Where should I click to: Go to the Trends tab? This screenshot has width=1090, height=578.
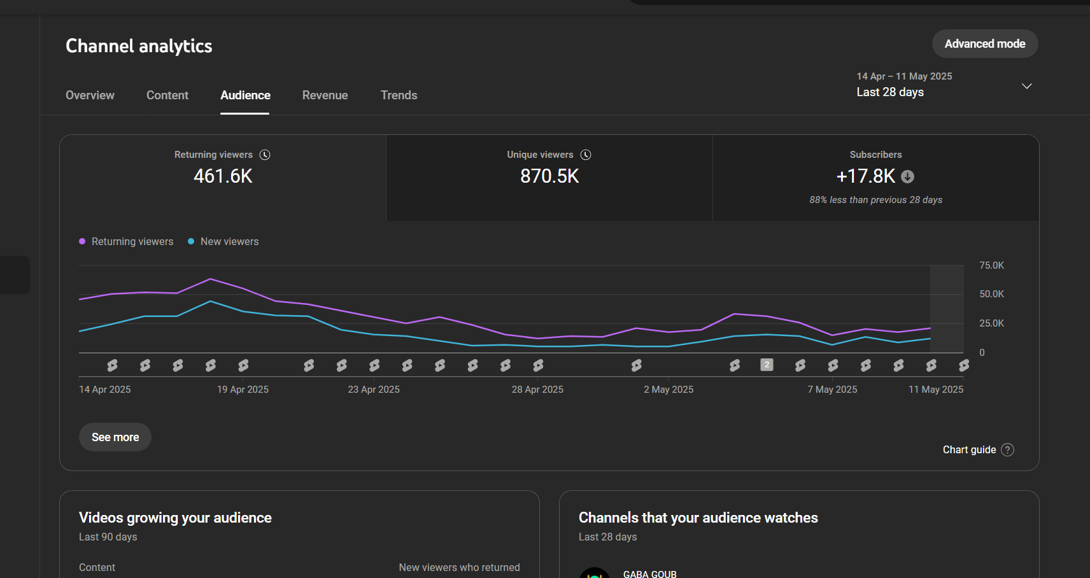click(x=399, y=95)
